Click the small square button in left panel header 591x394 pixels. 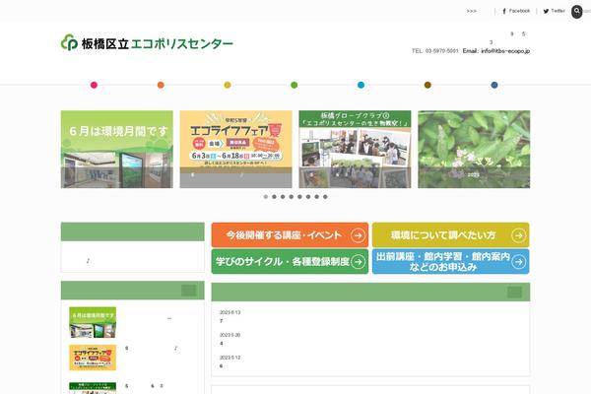coord(189,291)
